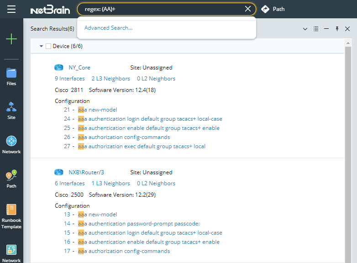This screenshot has width=357, height=263.
Task: Open NXB\Router/3 device link
Action: click(86, 172)
